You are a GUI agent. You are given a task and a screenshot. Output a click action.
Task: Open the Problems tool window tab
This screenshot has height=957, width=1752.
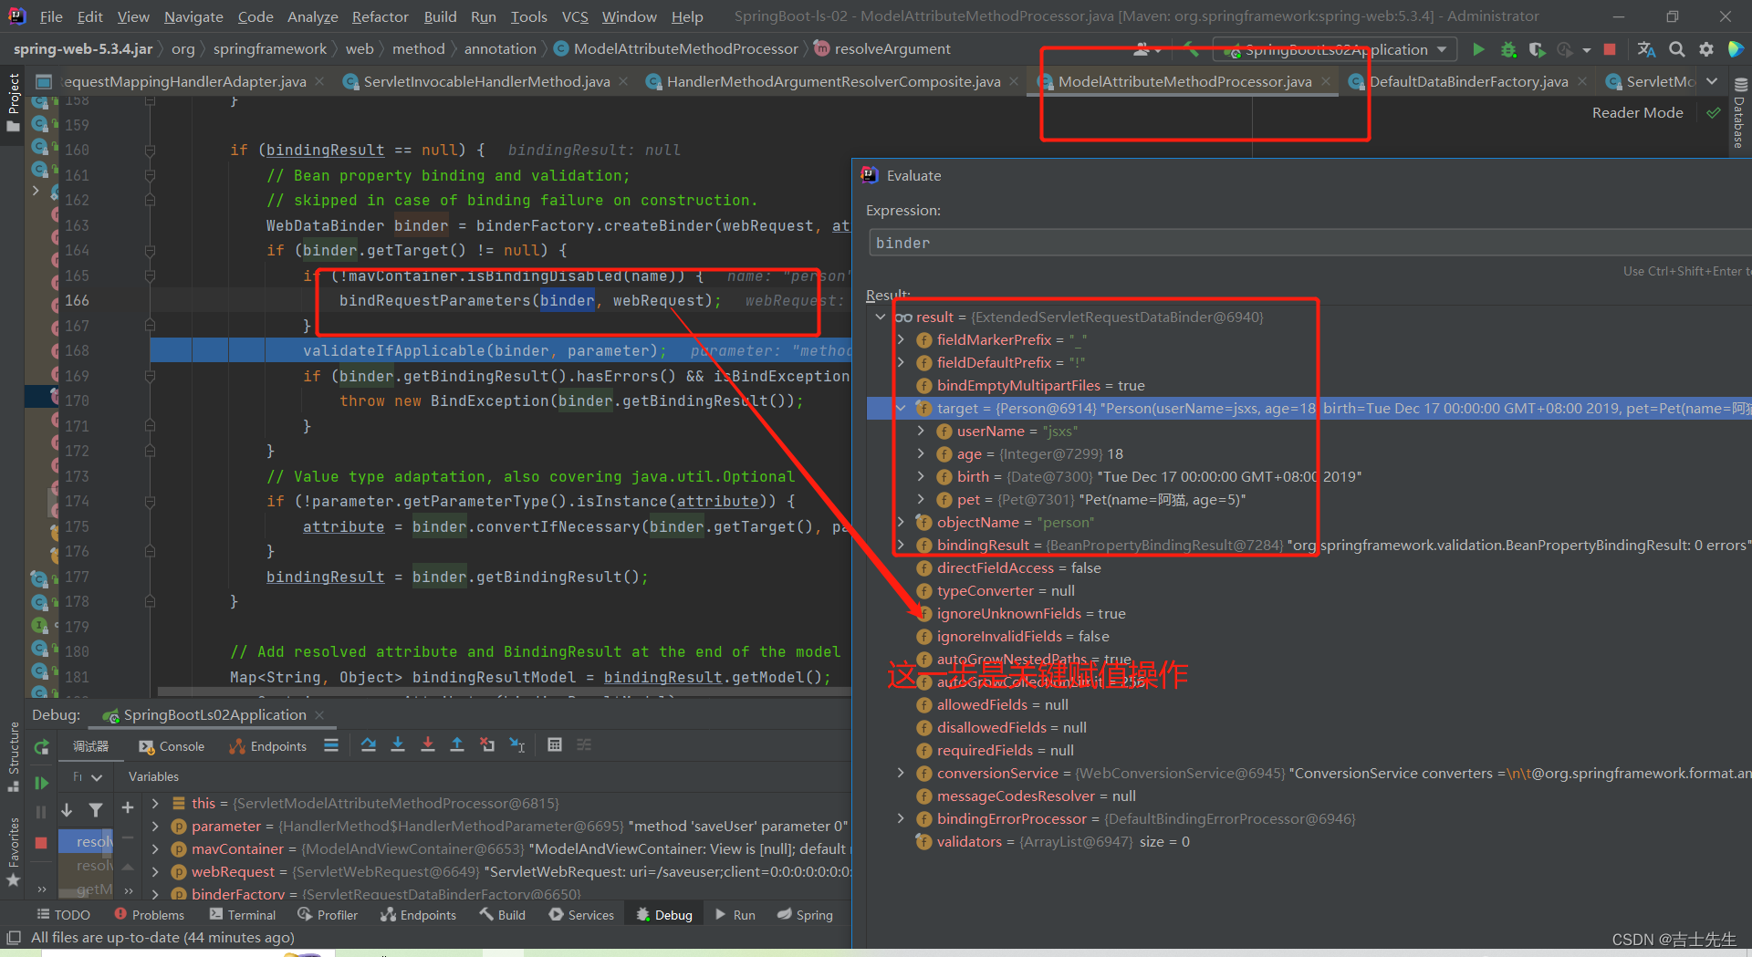(149, 915)
